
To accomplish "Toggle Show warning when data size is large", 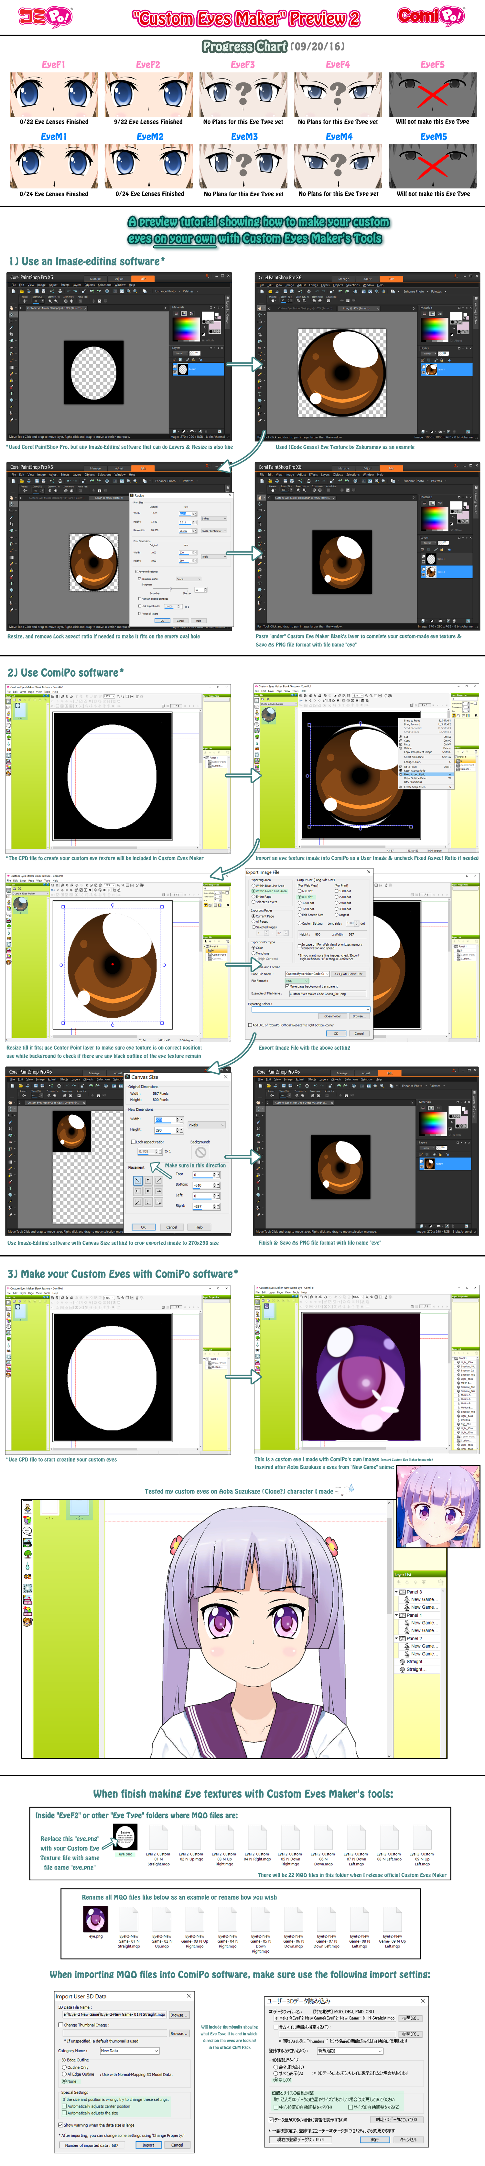I will pos(60,2125).
